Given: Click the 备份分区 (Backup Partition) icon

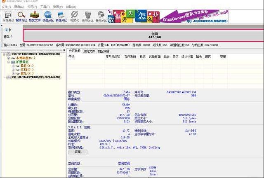Looking at the screenshot, I should coord(101,15).
